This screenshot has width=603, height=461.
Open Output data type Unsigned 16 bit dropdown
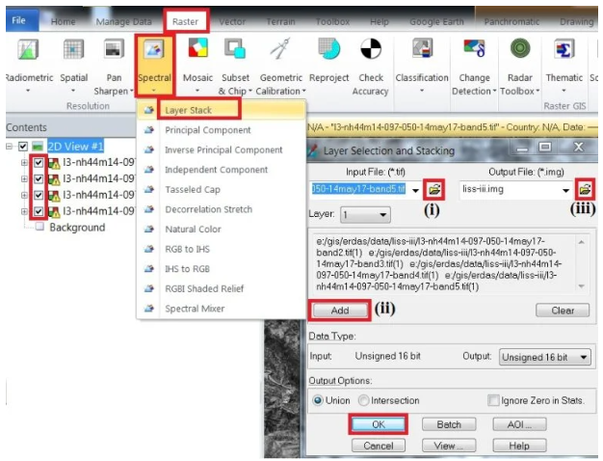pos(544,357)
